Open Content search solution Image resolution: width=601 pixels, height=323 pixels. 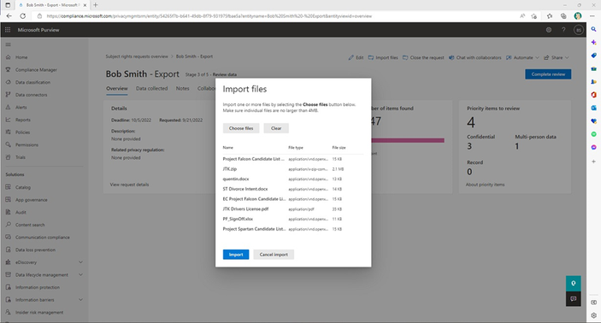pos(30,225)
